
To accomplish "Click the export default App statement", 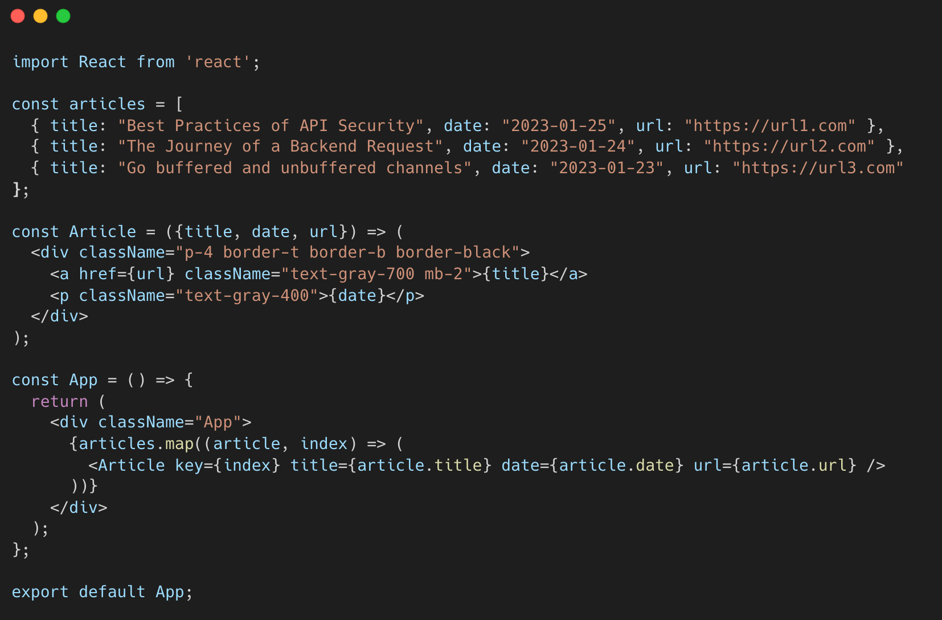I will [103, 592].
